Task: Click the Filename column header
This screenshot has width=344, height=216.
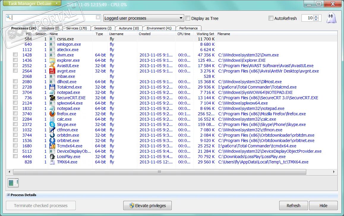Action: point(224,34)
